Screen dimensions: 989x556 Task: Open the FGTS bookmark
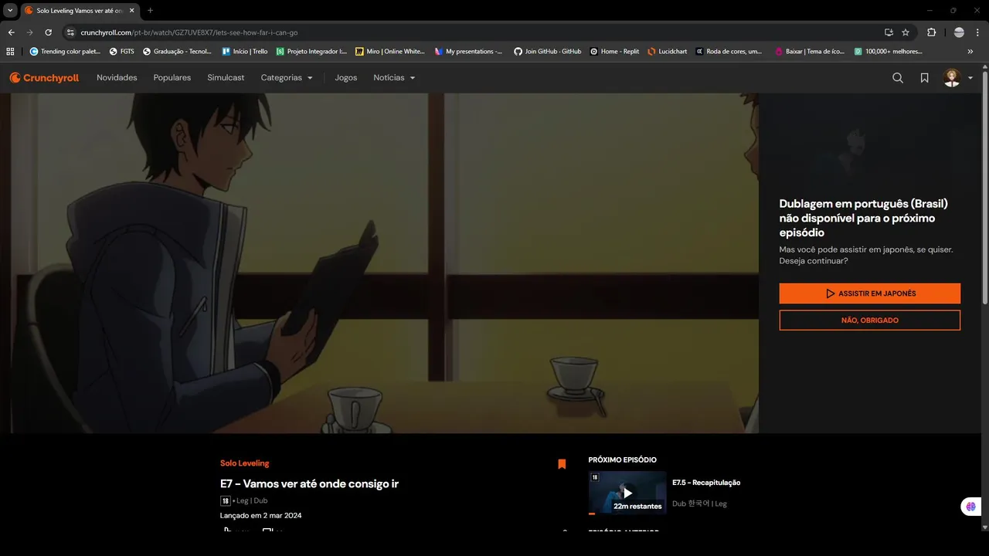(x=122, y=52)
